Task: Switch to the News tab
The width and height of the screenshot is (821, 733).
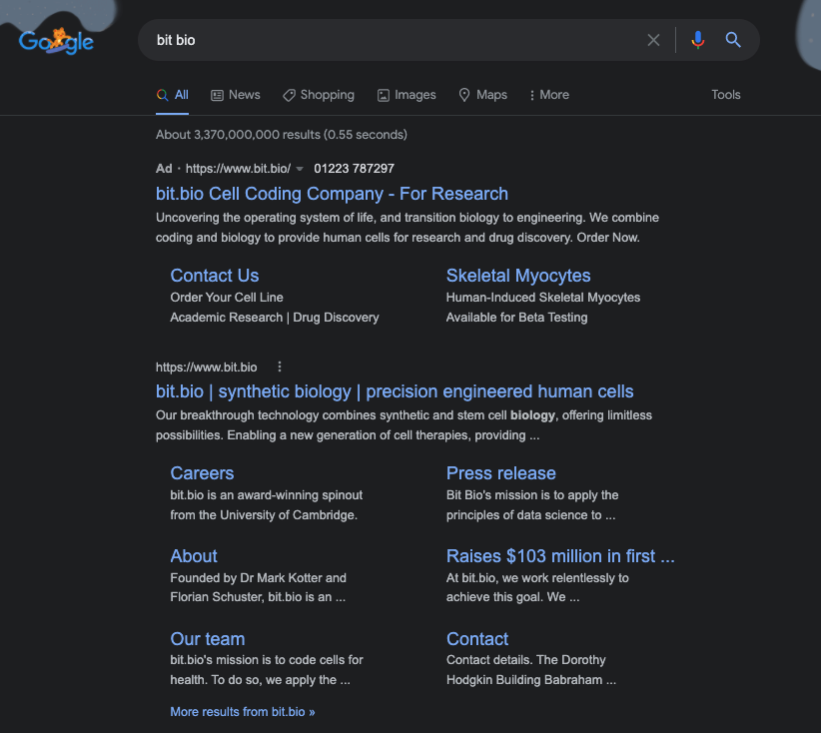Action: click(236, 95)
